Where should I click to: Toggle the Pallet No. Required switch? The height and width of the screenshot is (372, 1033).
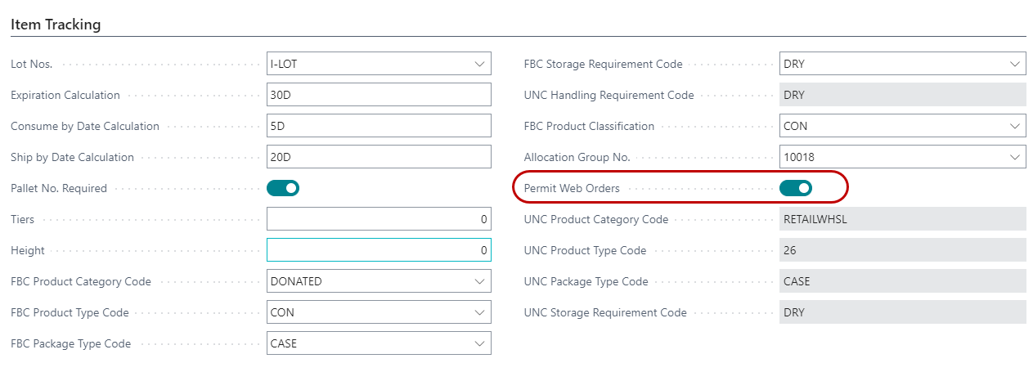click(283, 188)
